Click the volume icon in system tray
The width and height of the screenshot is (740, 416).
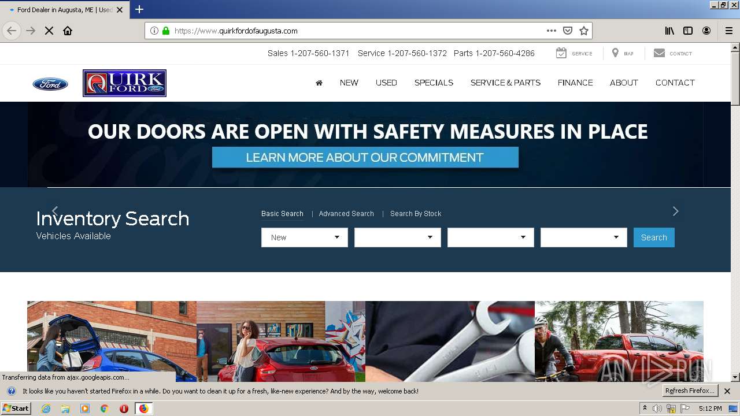pyautogui.click(x=657, y=408)
